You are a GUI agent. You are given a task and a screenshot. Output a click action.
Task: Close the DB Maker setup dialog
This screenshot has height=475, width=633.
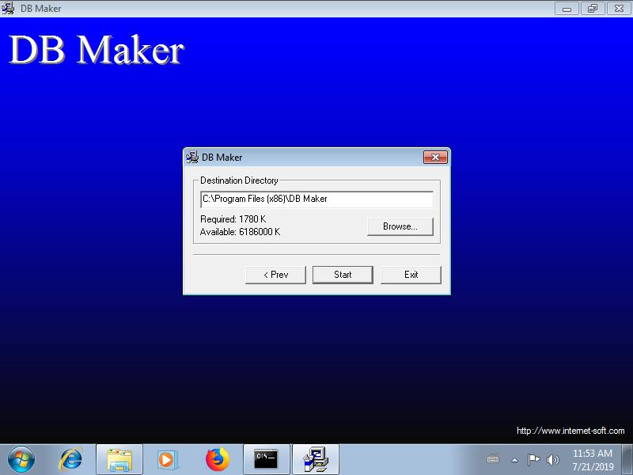(435, 157)
